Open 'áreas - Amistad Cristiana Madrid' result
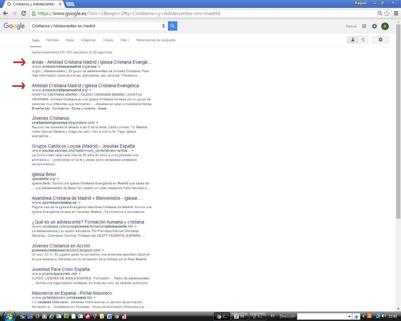Viewport: 401px width, 321px height. click(x=91, y=62)
